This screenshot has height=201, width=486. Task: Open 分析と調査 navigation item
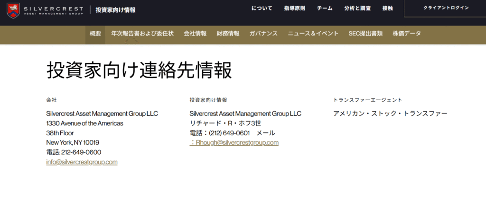357,9
